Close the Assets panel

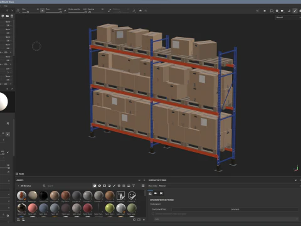[x=144, y=180]
